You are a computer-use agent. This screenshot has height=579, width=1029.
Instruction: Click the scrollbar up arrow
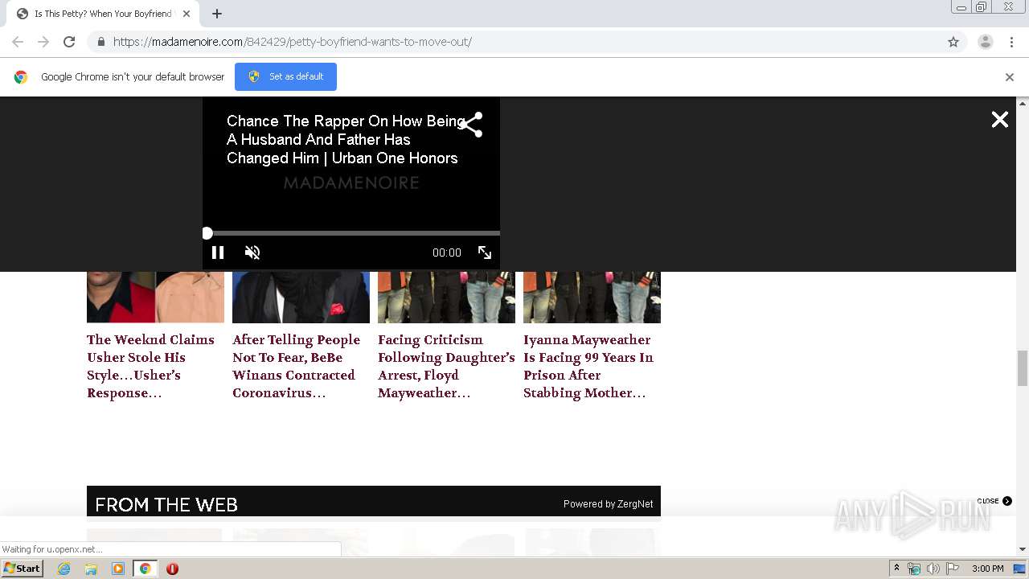pos(1023,103)
